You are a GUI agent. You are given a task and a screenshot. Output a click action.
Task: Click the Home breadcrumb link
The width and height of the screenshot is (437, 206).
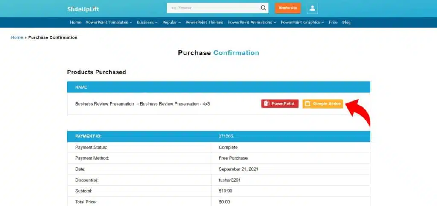(17, 37)
